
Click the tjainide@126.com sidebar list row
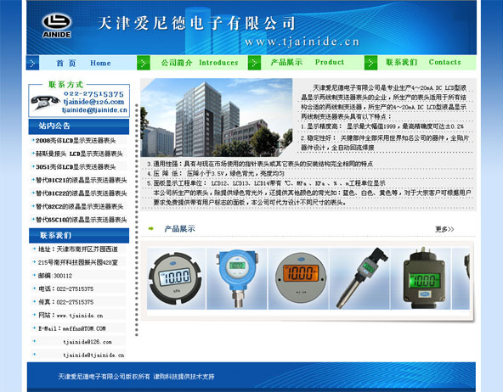click(78, 342)
